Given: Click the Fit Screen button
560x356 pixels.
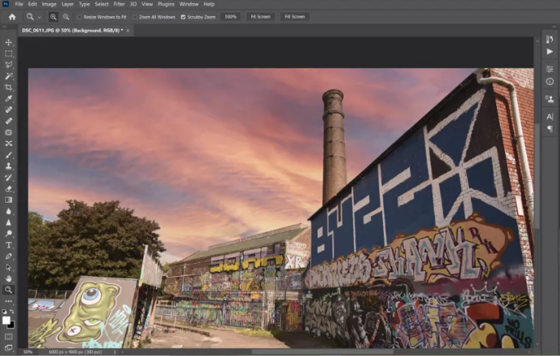Looking at the screenshot, I should (x=259, y=16).
